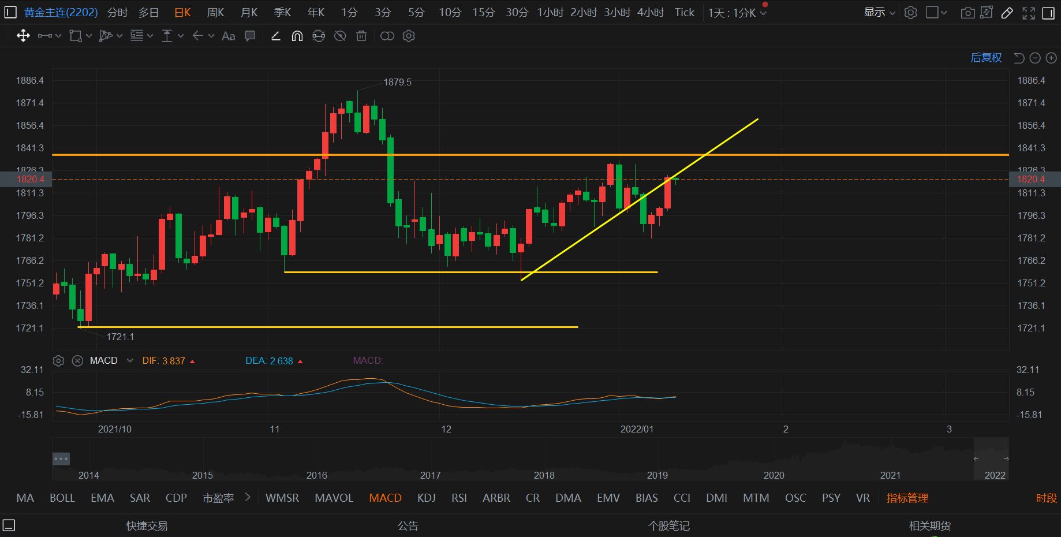Open chart settings gear in top bar

[910, 12]
